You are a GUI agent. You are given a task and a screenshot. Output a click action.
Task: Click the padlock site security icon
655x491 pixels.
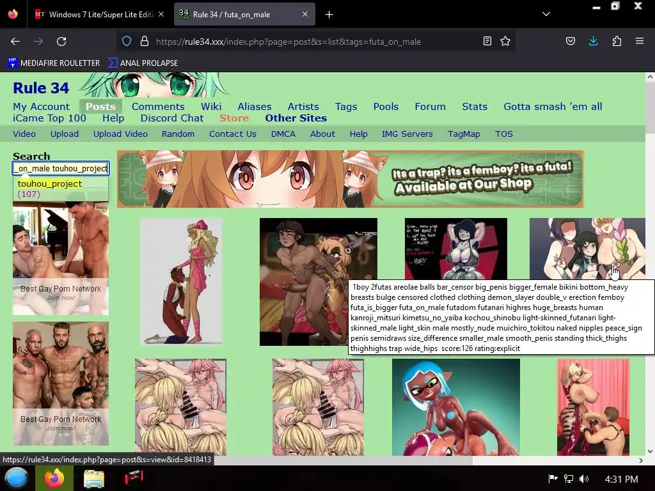[145, 41]
